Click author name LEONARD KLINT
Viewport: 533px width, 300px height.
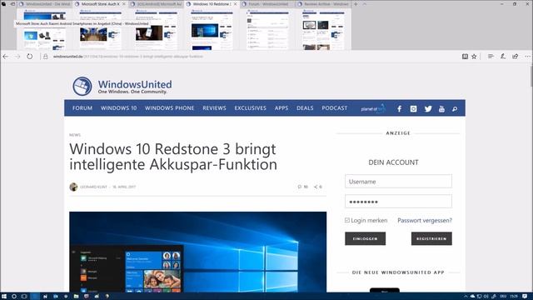tap(93, 187)
